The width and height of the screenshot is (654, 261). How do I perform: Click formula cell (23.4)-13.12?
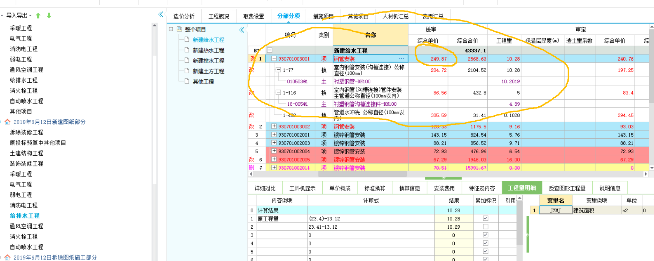tap(371, 219)
